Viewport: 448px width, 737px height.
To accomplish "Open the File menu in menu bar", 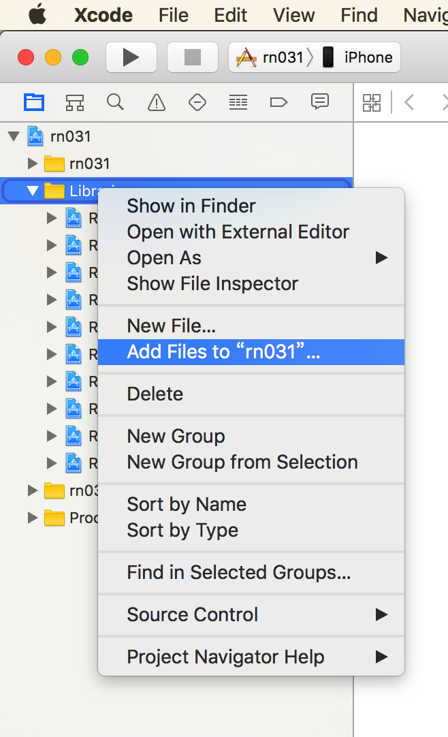I will tap(174, 15).
